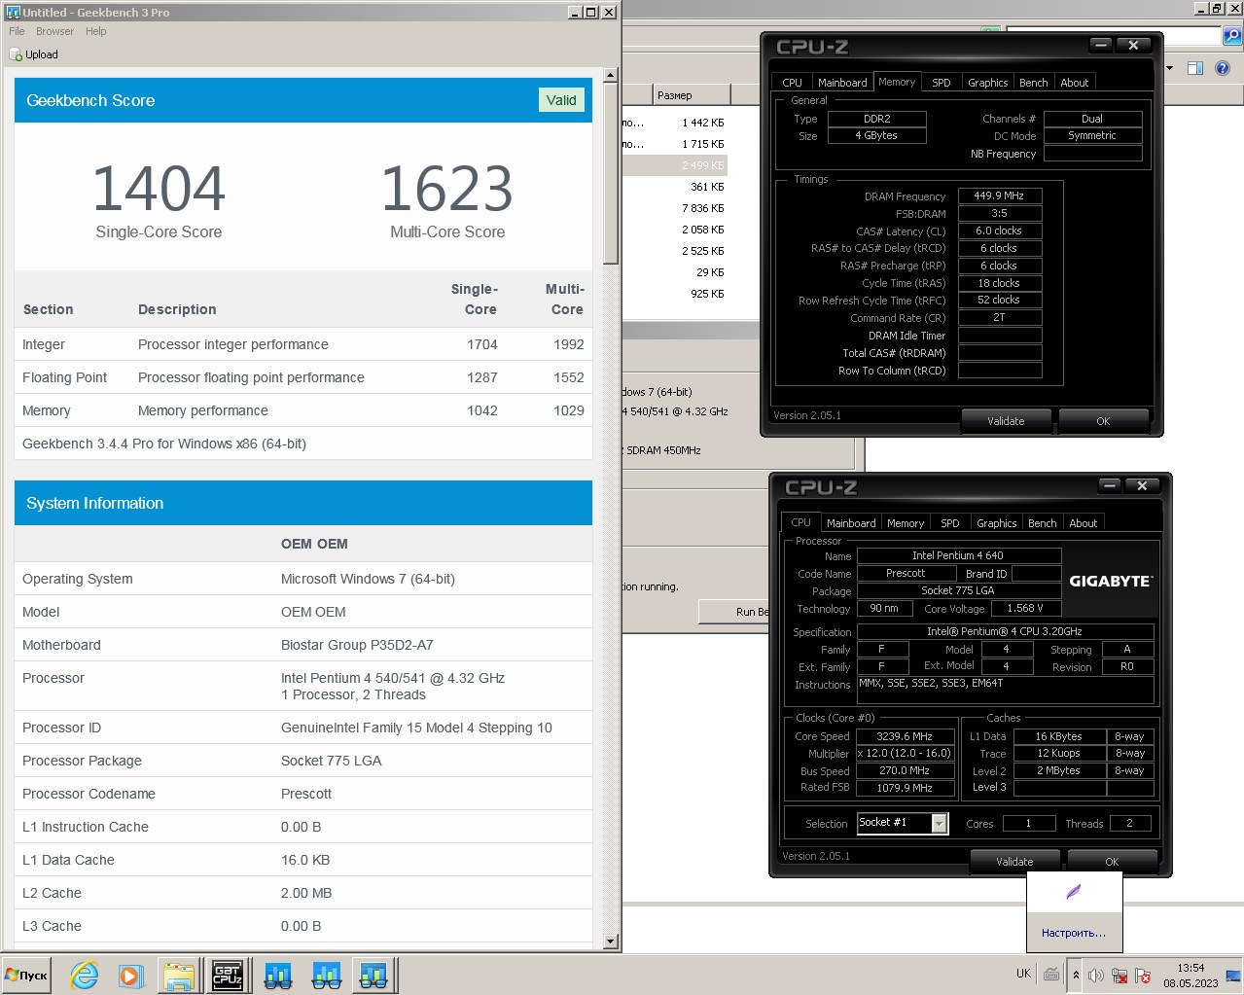1244x995 pixels.
Task: Click the network disconnected tray icon
Action: pos(1120,976)
